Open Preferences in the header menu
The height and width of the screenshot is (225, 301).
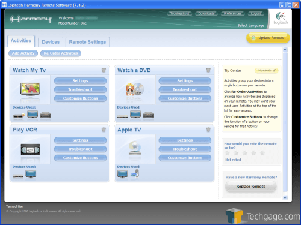coord(233,14)
